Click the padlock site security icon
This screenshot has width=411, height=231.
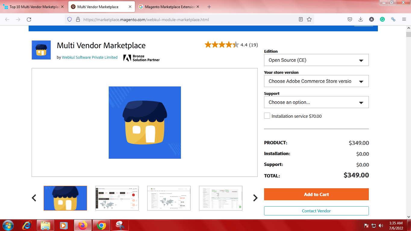tap(78, 19)
